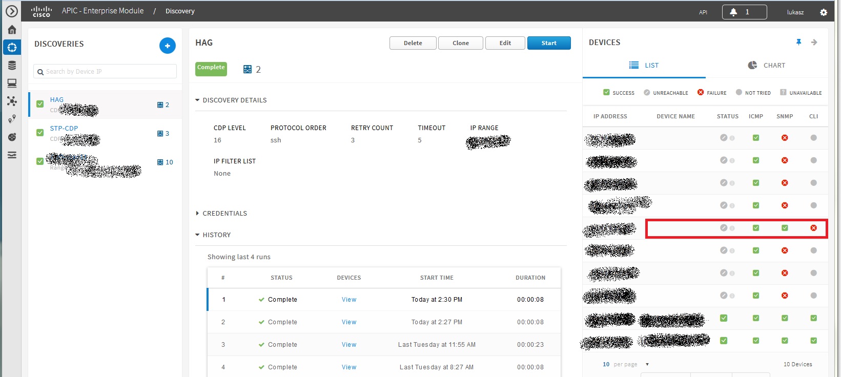View devices for run at 2:27 PM

(349, 322)
